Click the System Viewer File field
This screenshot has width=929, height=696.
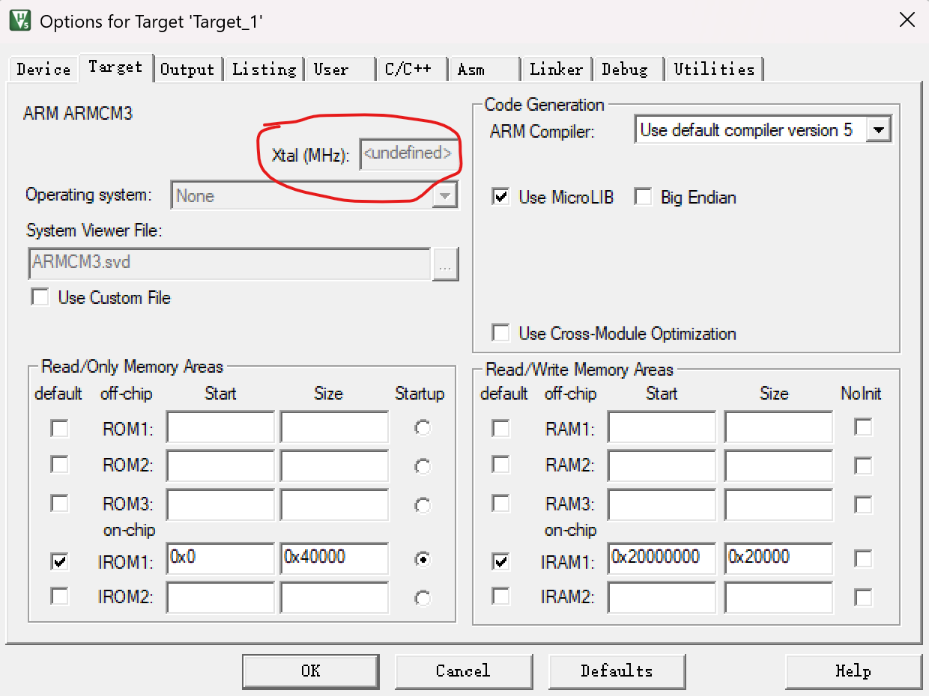click(230, 263)
